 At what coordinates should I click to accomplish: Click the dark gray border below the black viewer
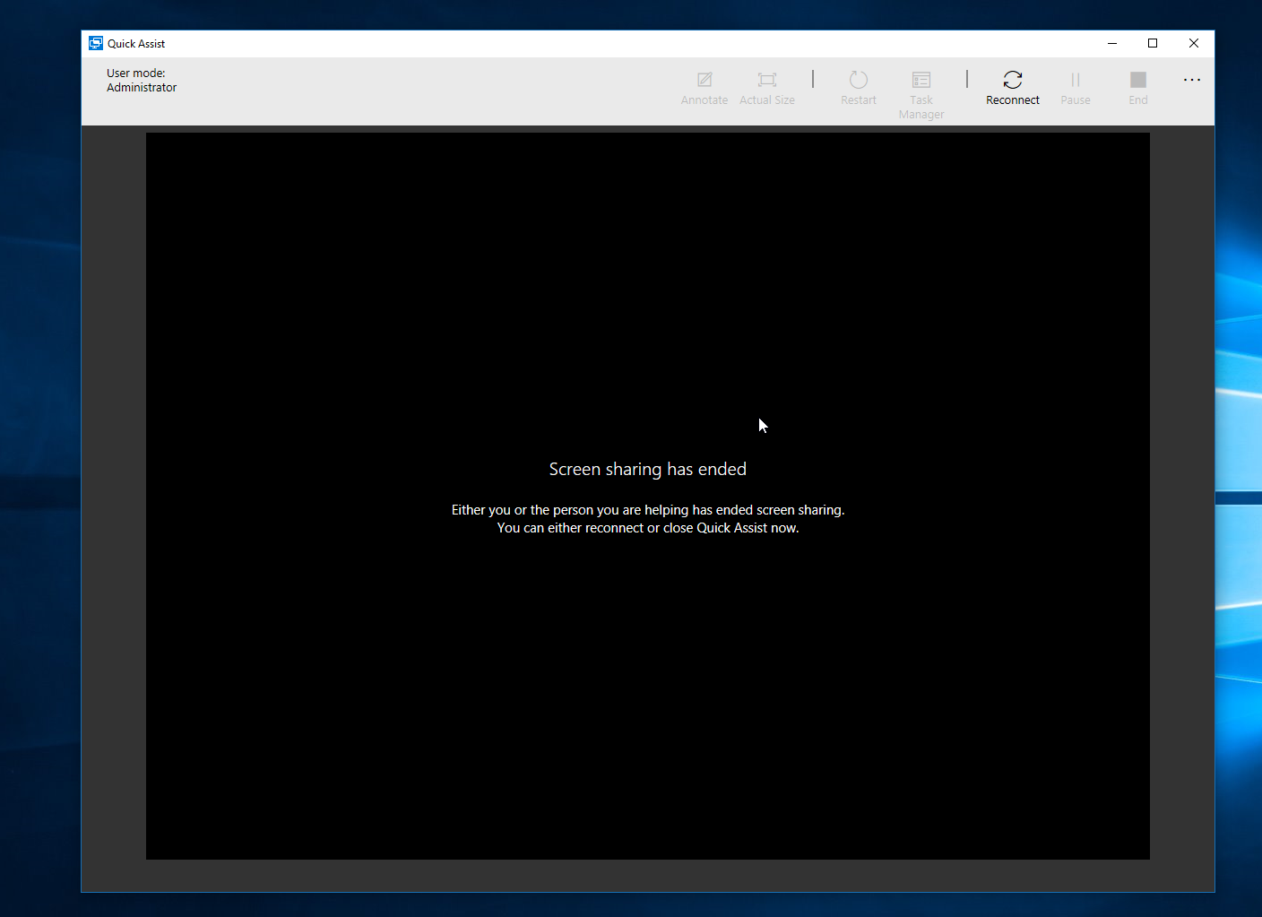pos(647,876)
